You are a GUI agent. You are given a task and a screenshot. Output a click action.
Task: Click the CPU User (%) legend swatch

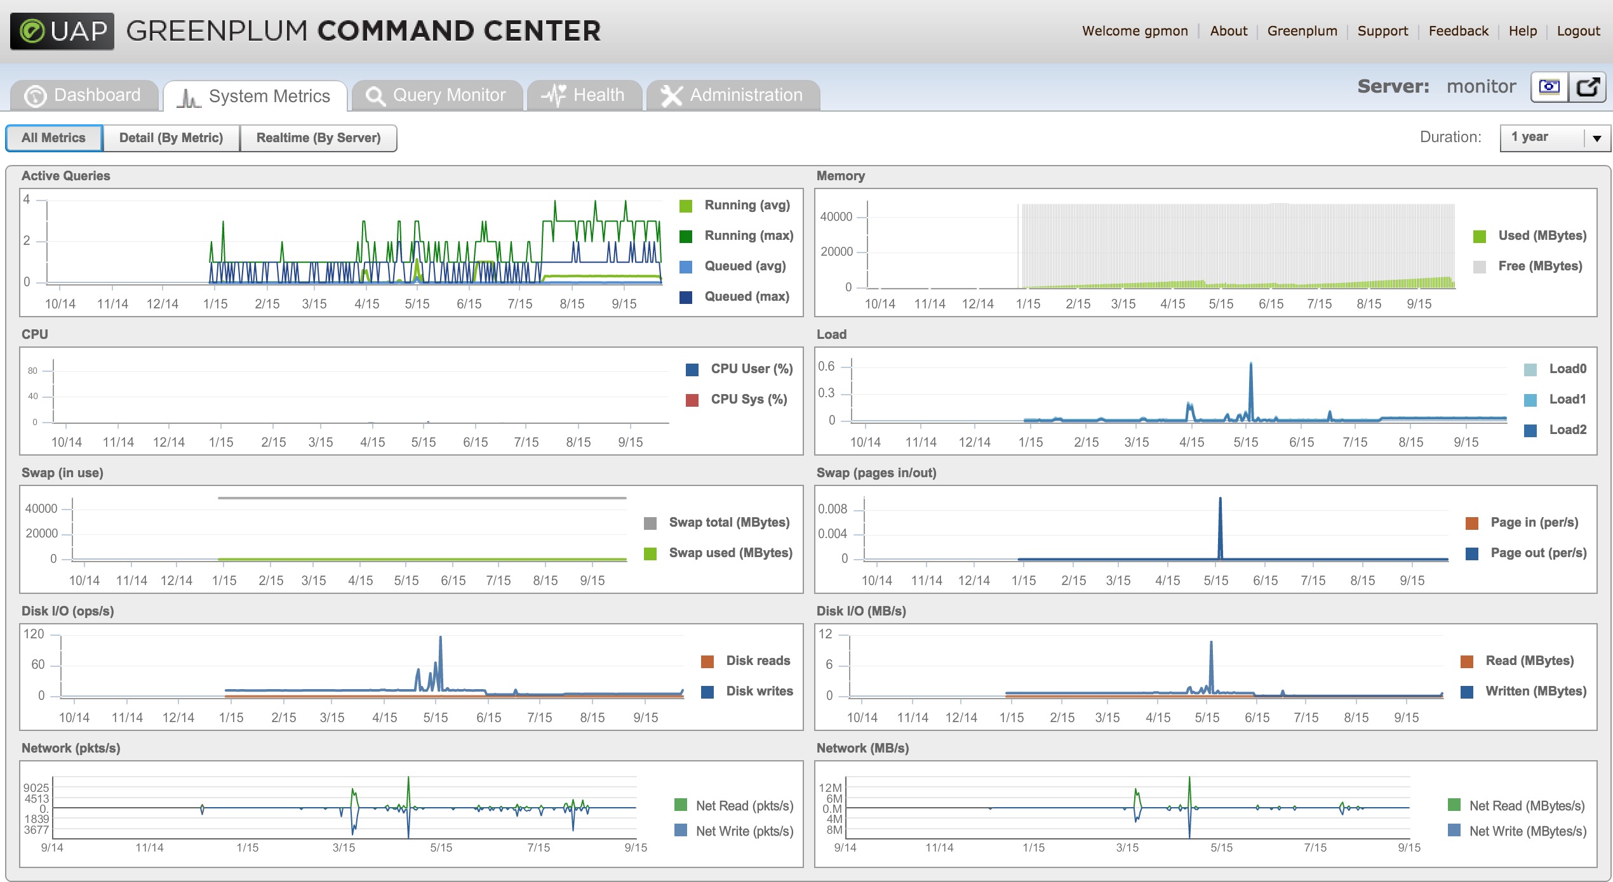[x=692, y=369]
